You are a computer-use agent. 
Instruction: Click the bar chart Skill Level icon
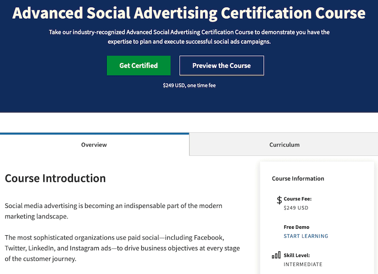(x=276, y=255)
